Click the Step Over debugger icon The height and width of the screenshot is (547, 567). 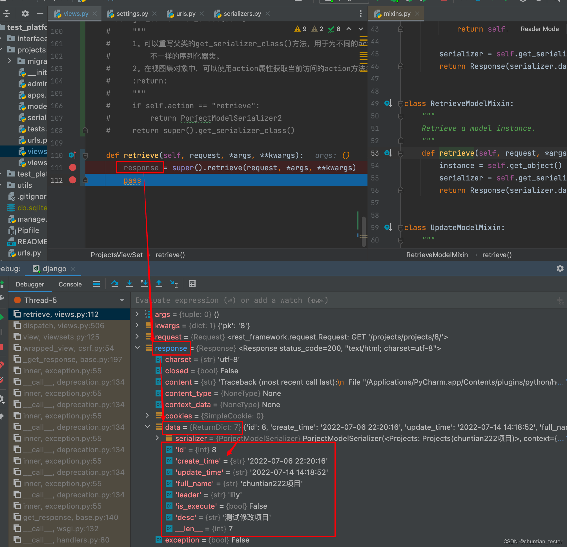[x=115, y=284]
